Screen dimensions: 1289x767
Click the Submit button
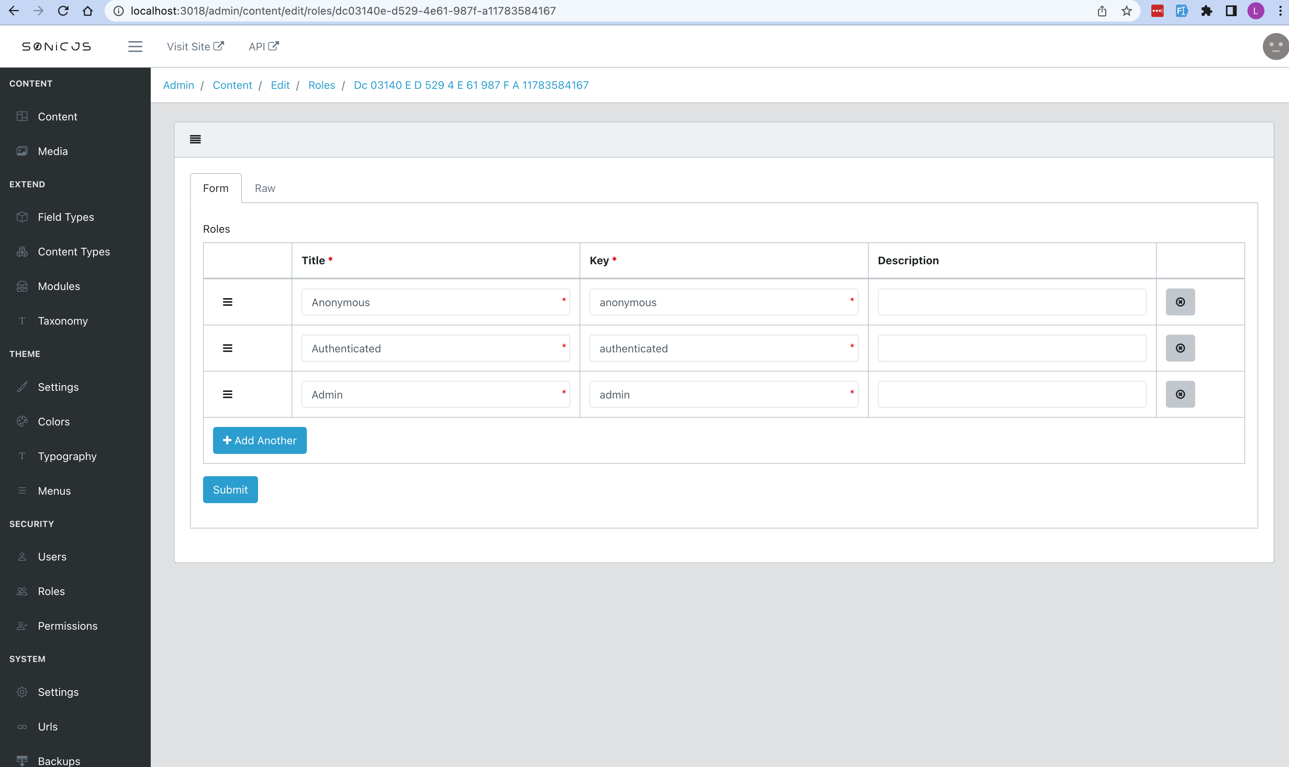click(230, 489)
